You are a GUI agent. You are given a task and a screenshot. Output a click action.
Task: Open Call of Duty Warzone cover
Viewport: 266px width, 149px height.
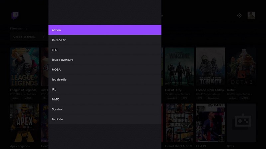(180, 67)
